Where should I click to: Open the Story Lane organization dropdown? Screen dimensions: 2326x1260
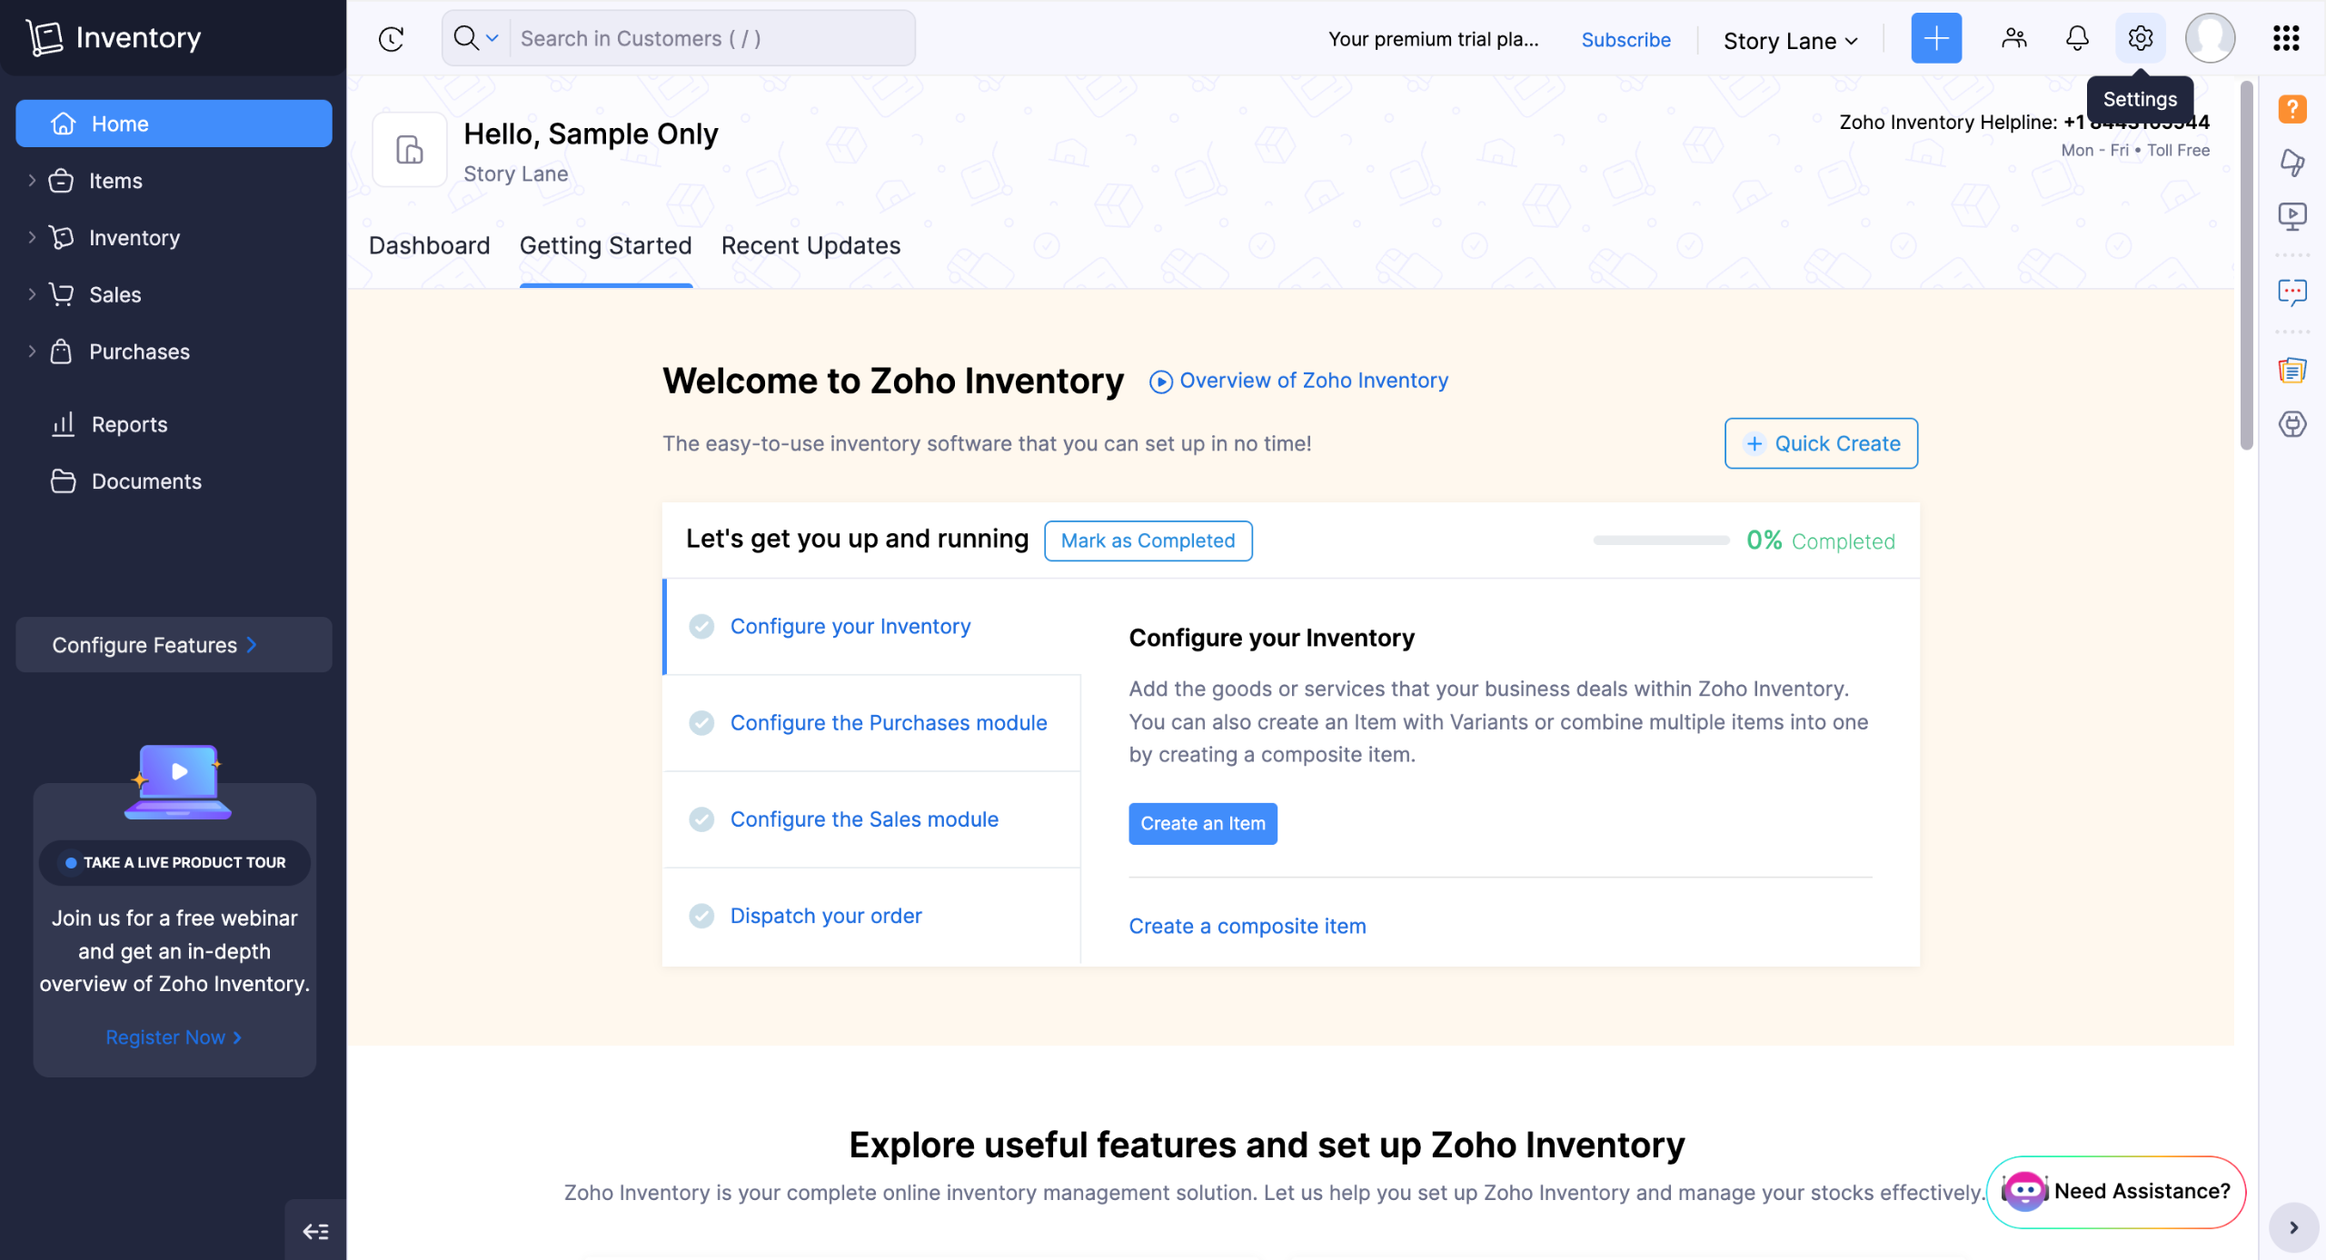pyautogui.click(x=1790, y=41)
